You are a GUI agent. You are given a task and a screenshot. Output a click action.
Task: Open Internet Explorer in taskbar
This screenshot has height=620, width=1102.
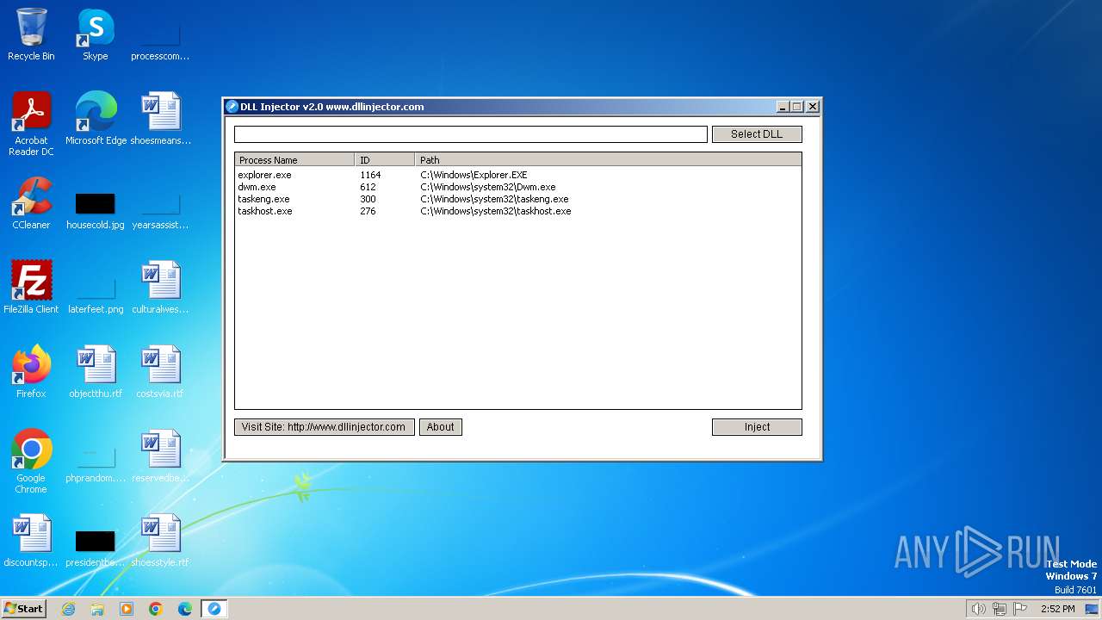[x=68, y=609]
